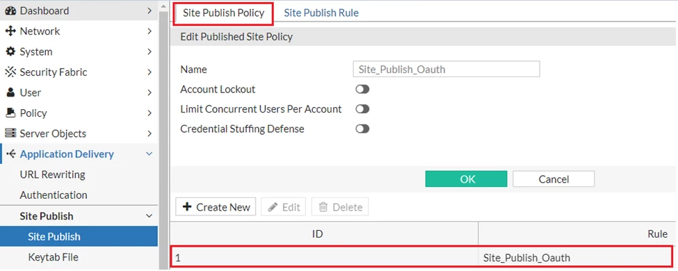Image resolution: width=678 pixels, height=271 pixels.
Task: Click the trash icon on Delete
Action: click(x=323, y=207)
